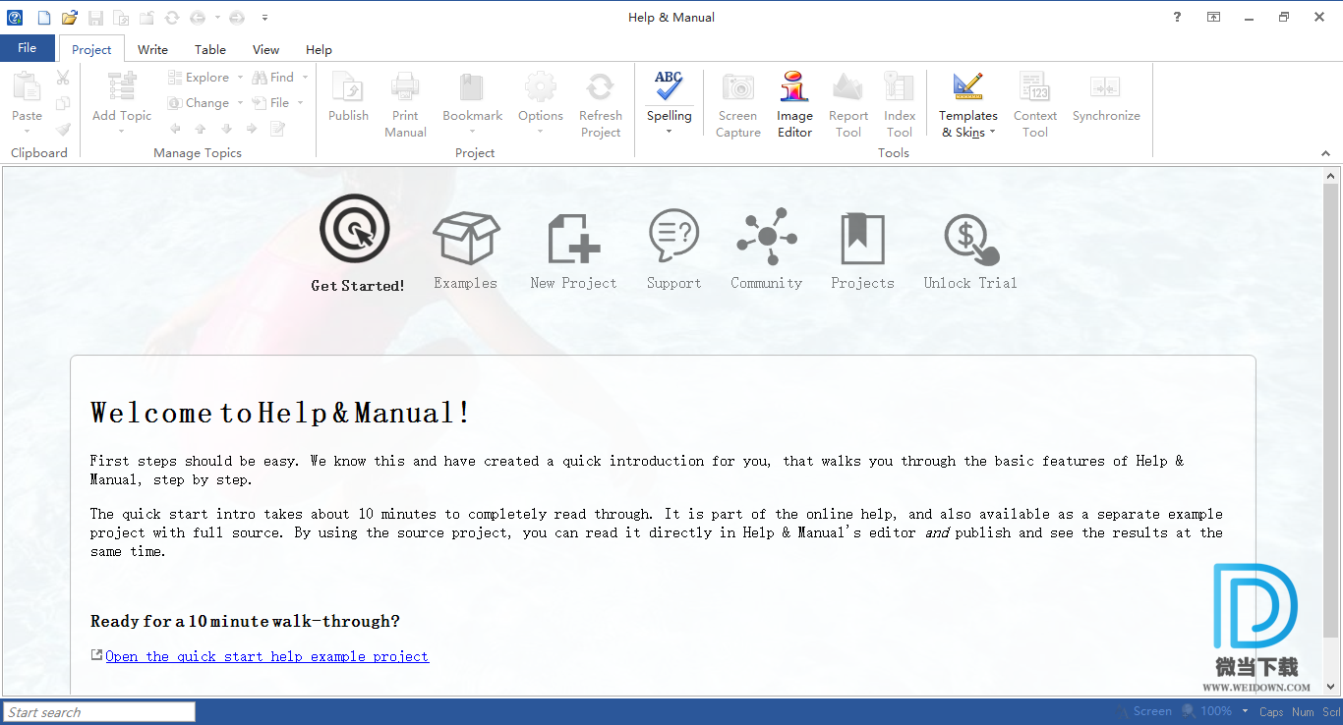The height and width of the screenshot is (725, 1343).
Task: Click the undo back arrow in quick toolbar
Action: click(x=198, y=18)
